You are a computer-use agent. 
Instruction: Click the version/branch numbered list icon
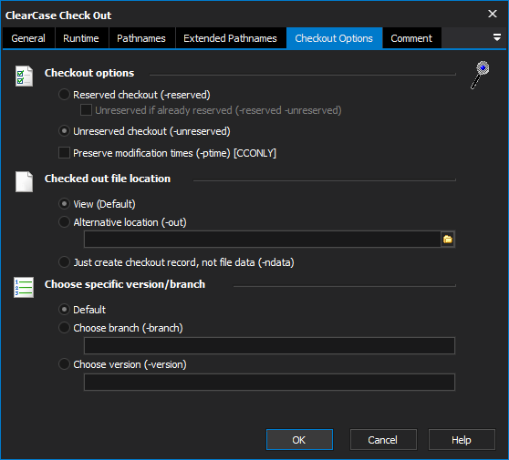click(x=24, y=287)
